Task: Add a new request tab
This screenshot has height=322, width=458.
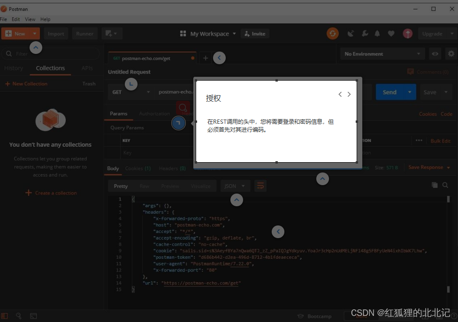Action: pyautogui.click(x=206, y=58)
